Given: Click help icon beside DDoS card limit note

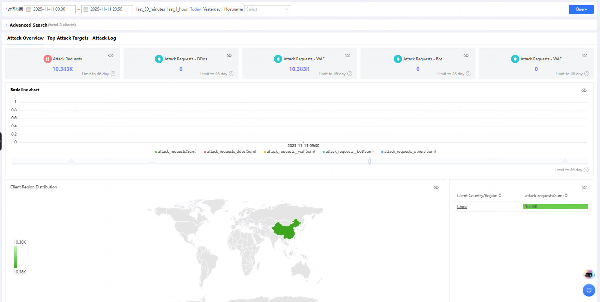Looking at the screenshot, I should (231, 74).
